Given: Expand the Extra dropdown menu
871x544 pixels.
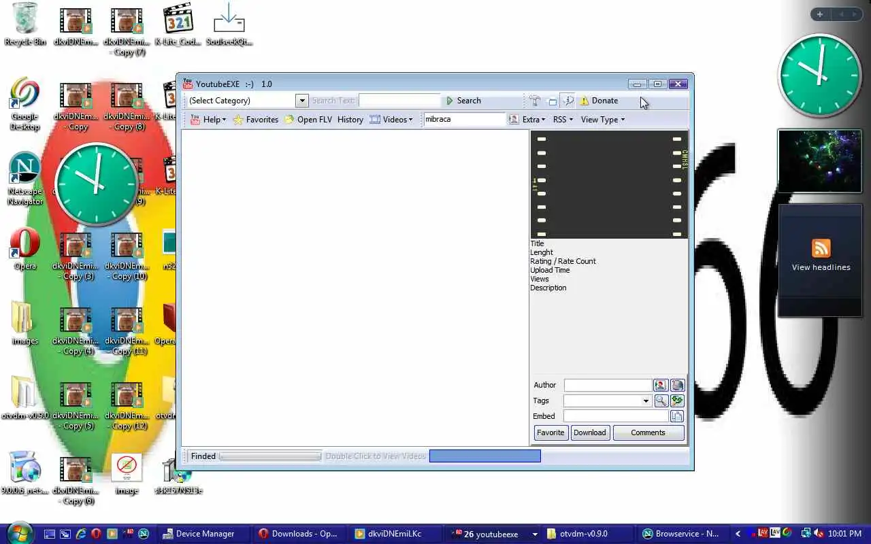Looking at the screenshot, I should tap(533, 120).
